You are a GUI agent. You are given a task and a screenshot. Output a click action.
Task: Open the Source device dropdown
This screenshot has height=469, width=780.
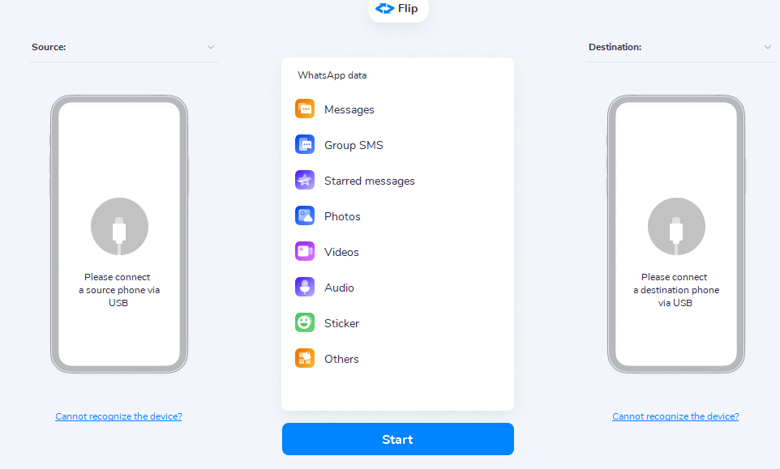coord(124,47)
